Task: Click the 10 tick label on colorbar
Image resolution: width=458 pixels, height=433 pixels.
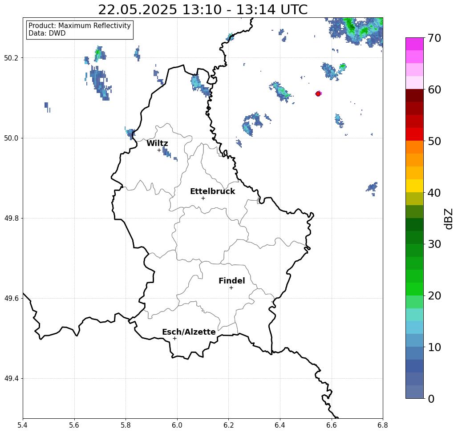Action: [434, 347]
